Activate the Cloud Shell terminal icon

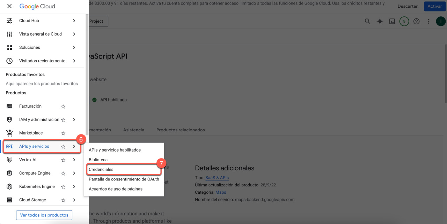point(392,21)
